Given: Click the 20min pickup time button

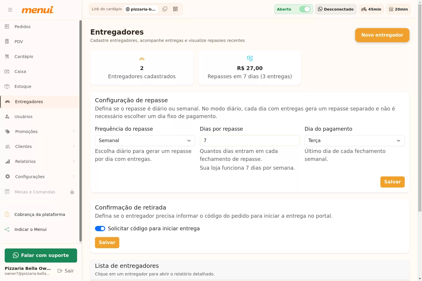Looking at the screenshot, I should [399, 9].
